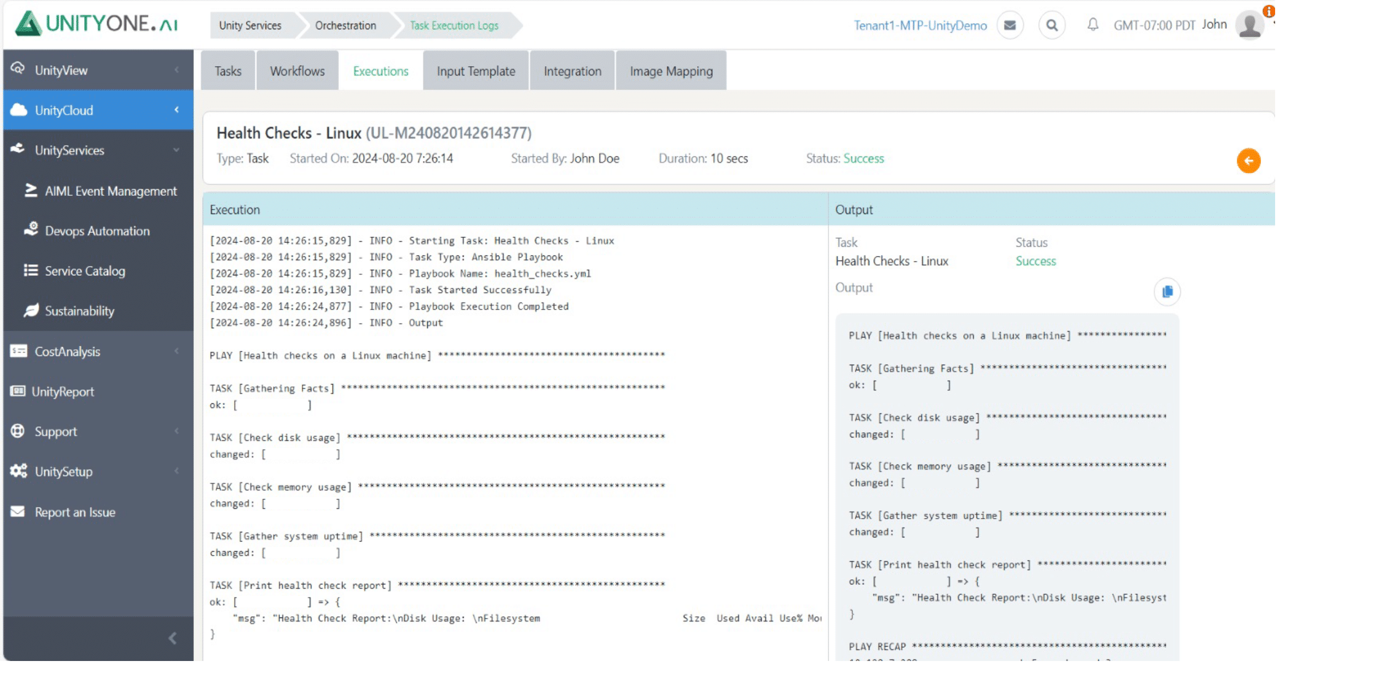1380x677 pixels.
Task: Collapse the sidebar with bottom chevron
Action: (172, 638)
